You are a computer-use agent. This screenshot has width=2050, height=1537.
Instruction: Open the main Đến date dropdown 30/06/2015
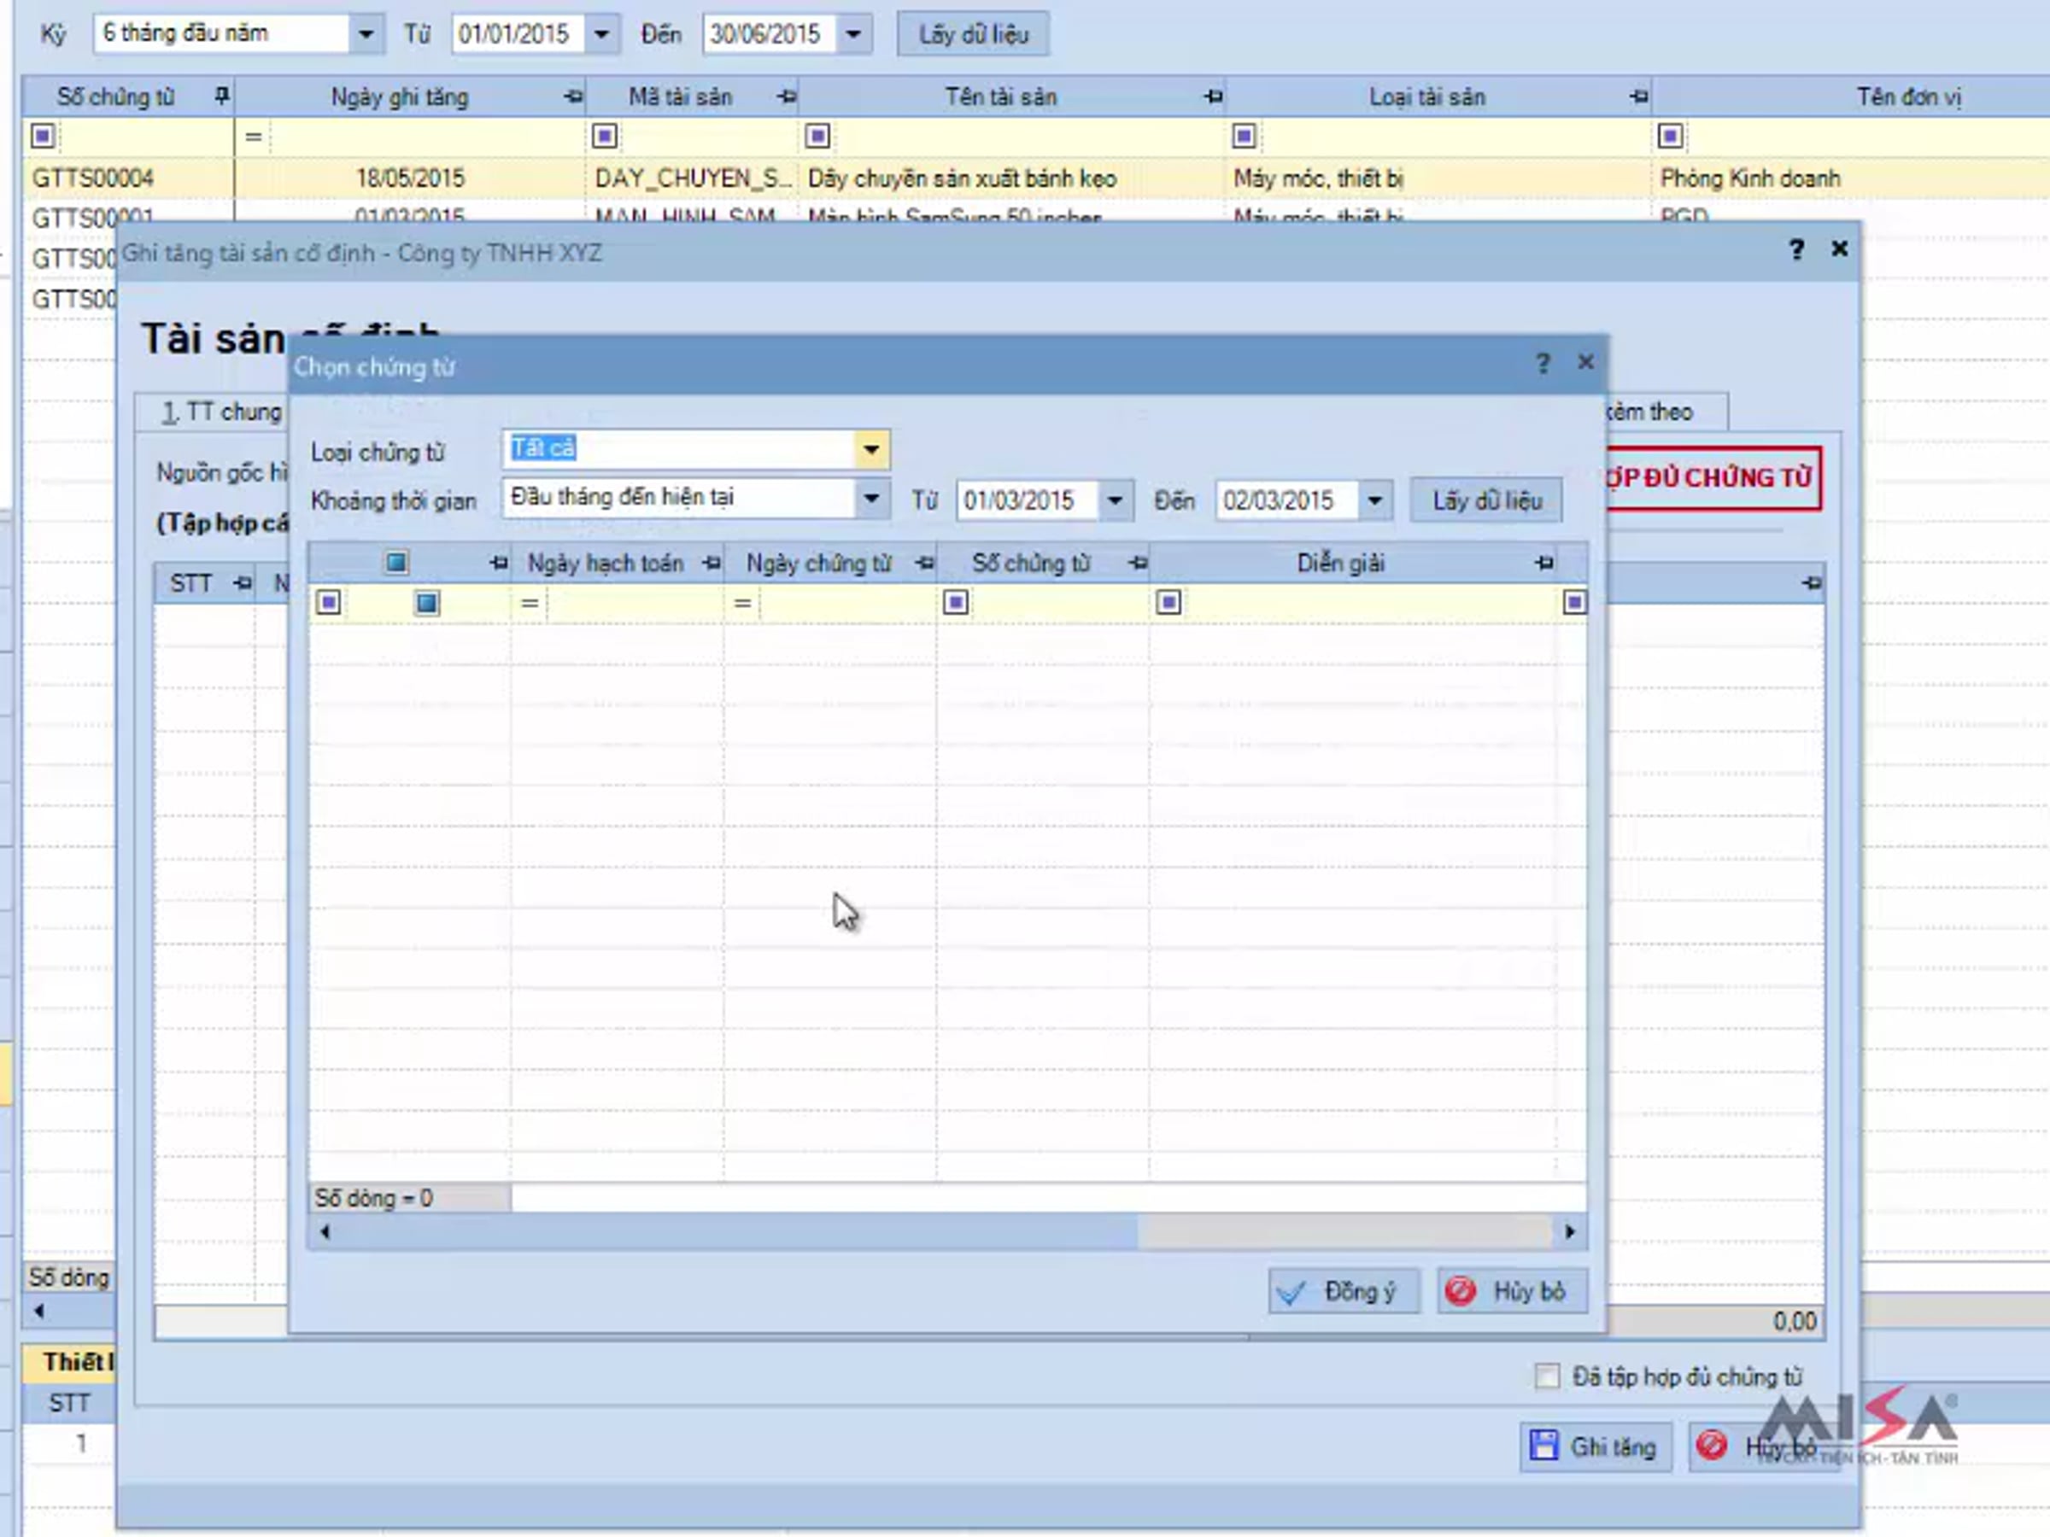pyautogui.click(x=853, y=34)
